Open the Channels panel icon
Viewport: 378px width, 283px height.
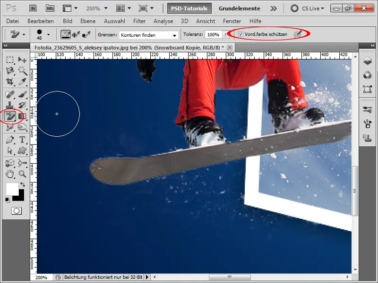tap(368, 75)
